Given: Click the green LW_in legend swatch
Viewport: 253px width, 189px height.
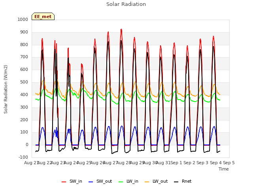Looking at the screenshot, I should (121, 182).
